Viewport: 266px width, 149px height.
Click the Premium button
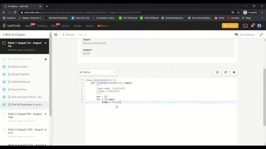point(230,26)
